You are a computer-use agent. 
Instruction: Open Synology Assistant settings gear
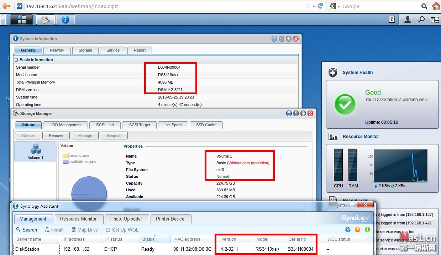click(348, 230)
